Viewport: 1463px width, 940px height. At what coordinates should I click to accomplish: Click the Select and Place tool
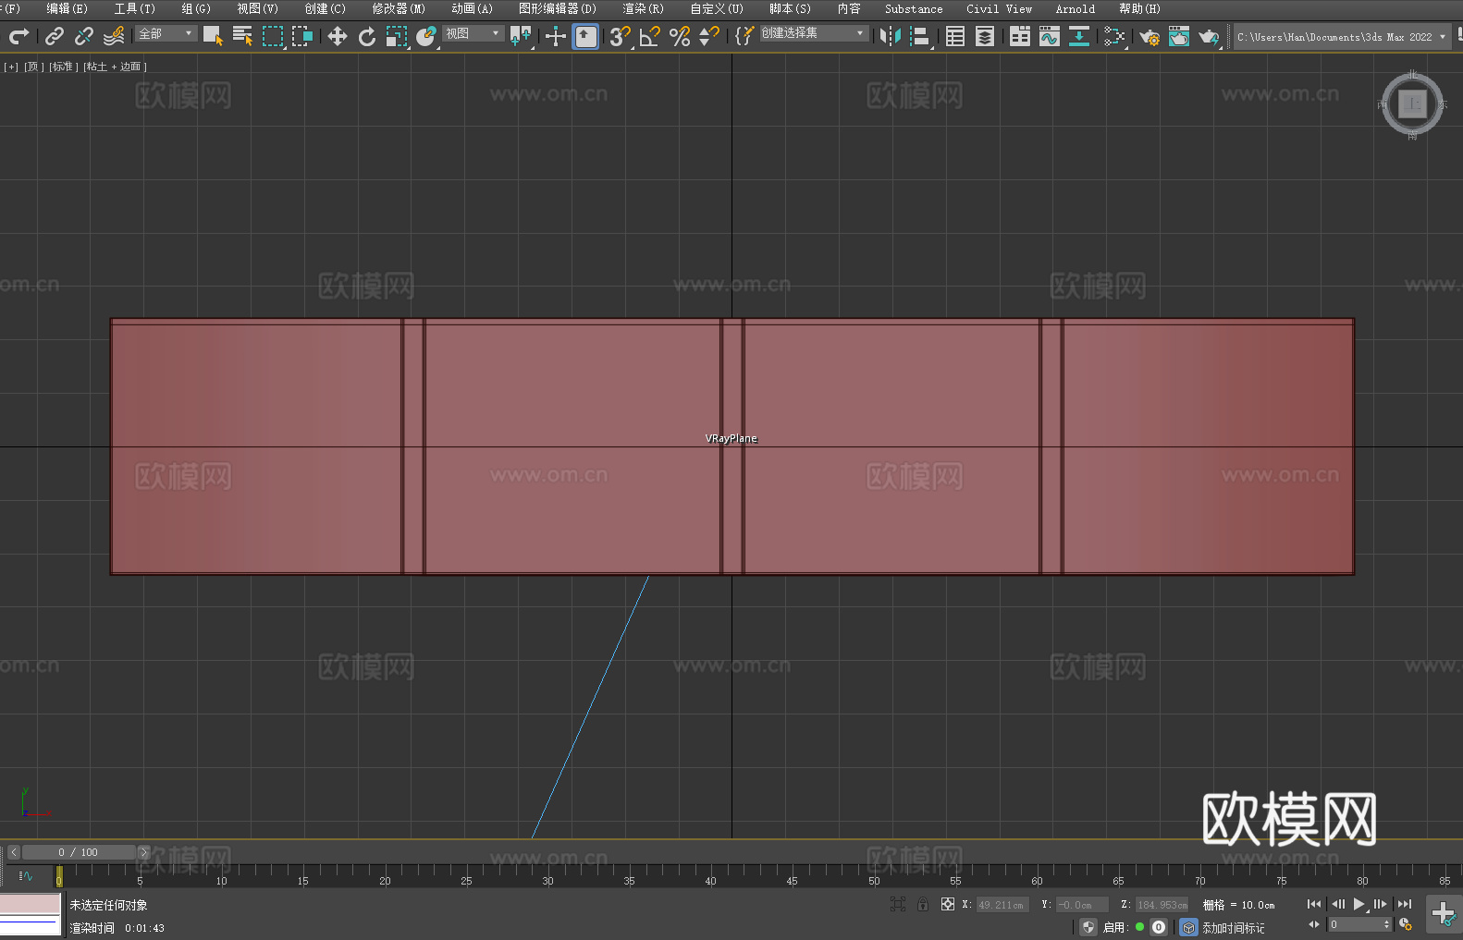(x=426, y=36)
